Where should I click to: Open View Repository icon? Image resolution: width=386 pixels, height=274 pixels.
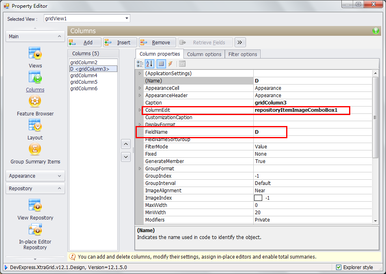point(35,205)
